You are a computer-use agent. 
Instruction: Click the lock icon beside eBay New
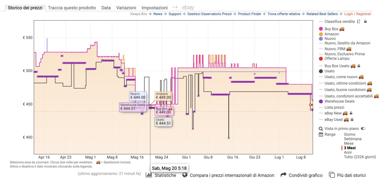click(x=351, y=113)
